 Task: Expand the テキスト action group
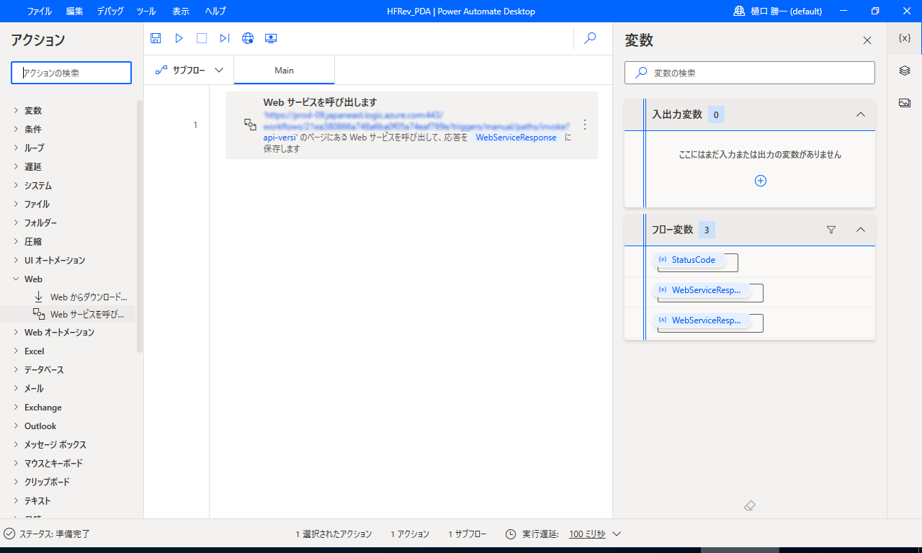17,500
